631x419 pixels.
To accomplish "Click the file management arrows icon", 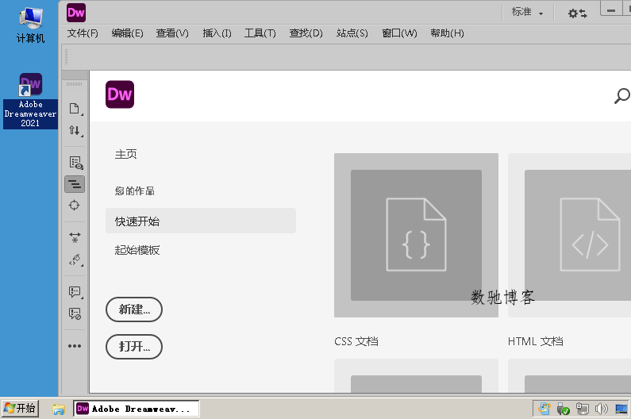I will [x=75, y=130].
